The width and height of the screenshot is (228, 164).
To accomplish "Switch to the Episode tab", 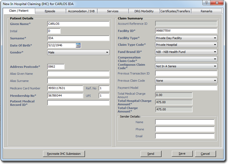I will 50,11.
